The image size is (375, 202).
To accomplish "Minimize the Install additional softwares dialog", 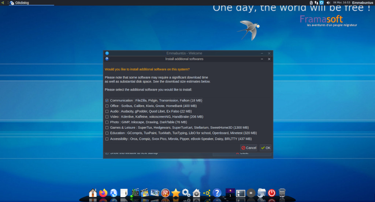I will click(x=262, y=59).
